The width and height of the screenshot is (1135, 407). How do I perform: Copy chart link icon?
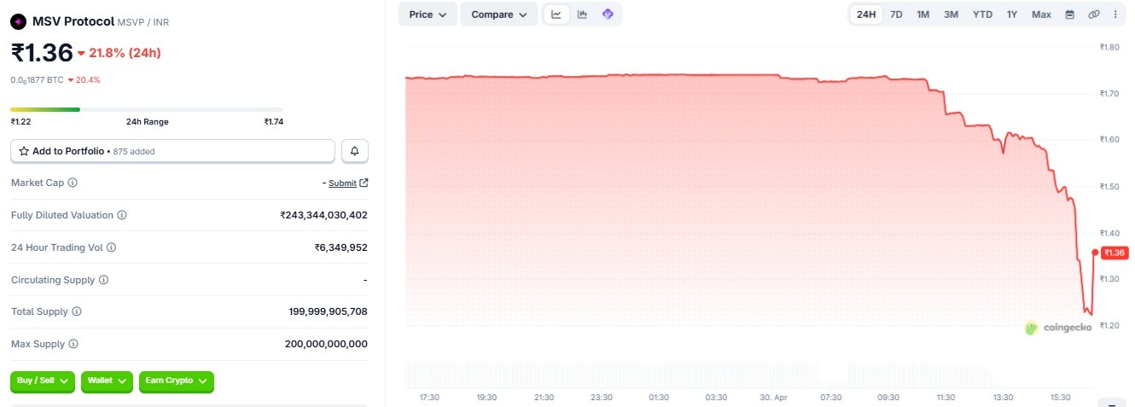[x=1093, y=15]
